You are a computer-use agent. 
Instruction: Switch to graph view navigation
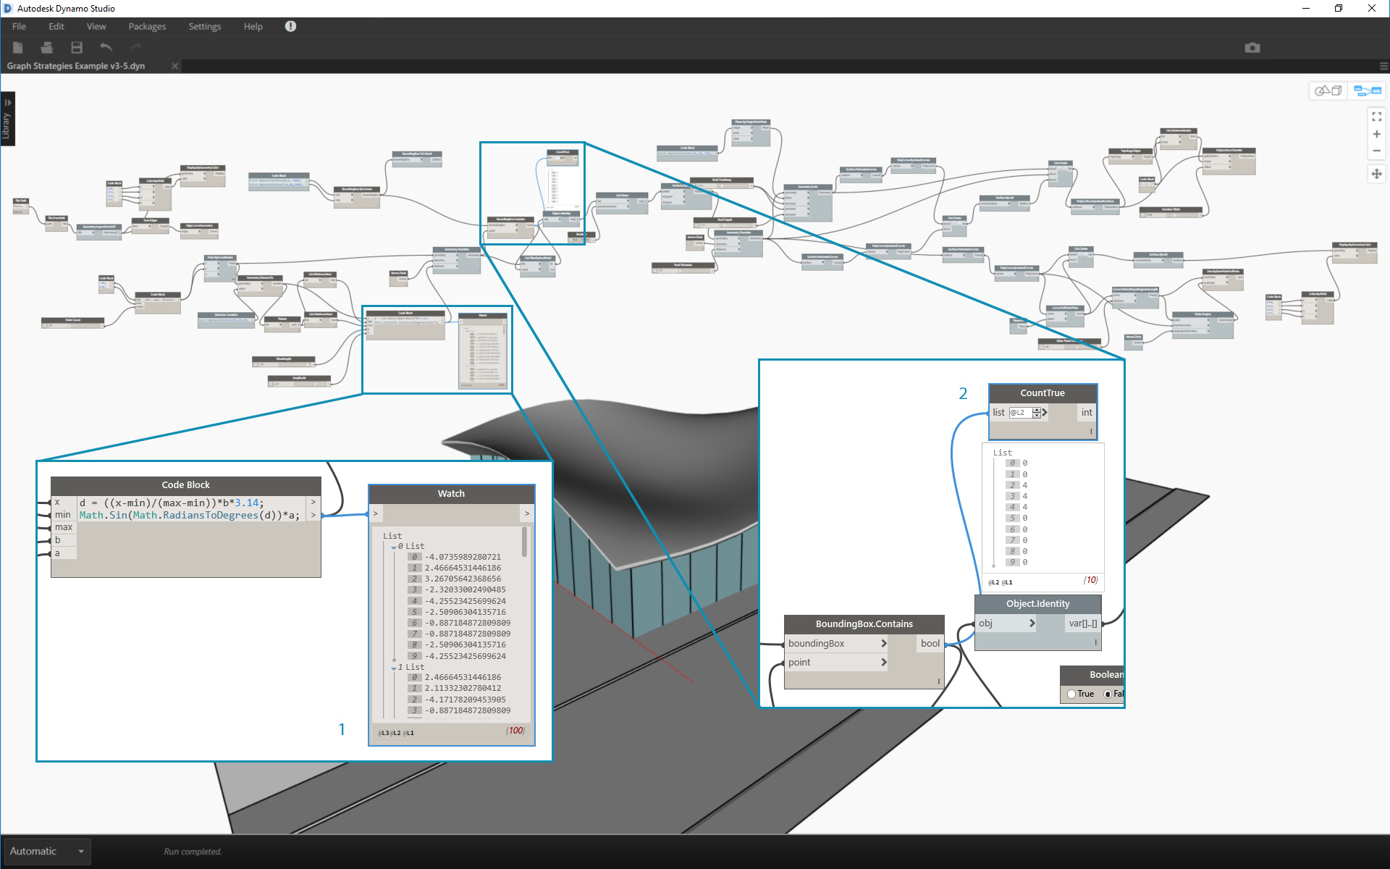pyautogui.click(x=1368, y=91)
